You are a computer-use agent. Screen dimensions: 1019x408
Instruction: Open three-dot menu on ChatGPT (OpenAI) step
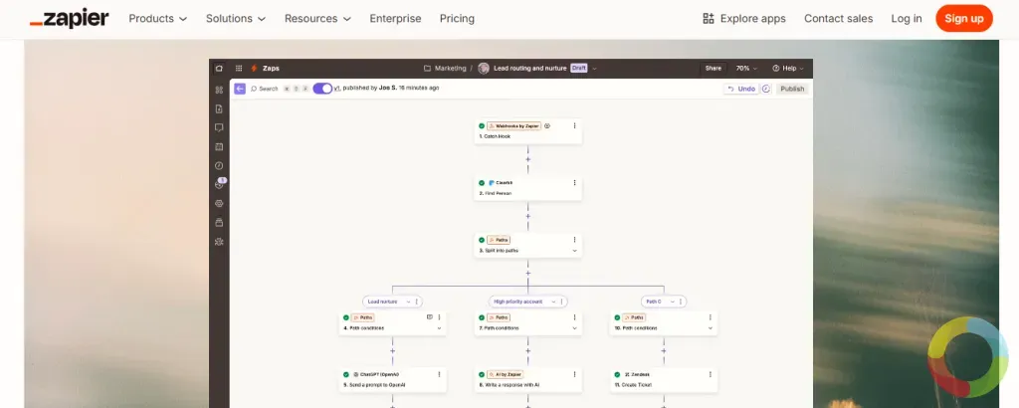tap(439, 374)
